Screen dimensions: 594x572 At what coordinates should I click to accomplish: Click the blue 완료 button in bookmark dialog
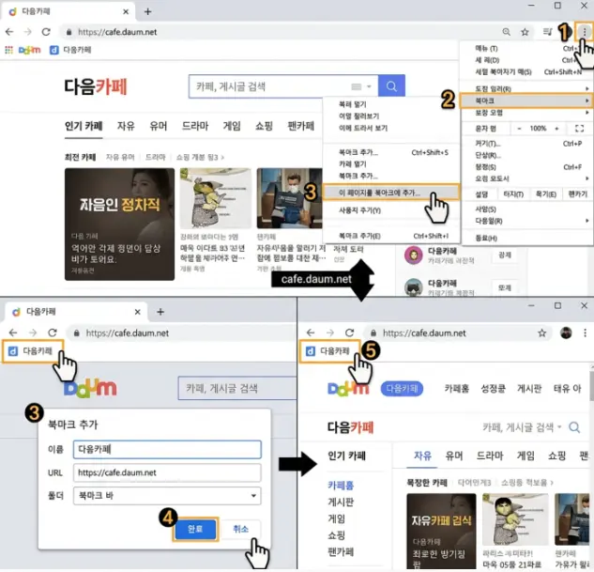coord(195,529)
